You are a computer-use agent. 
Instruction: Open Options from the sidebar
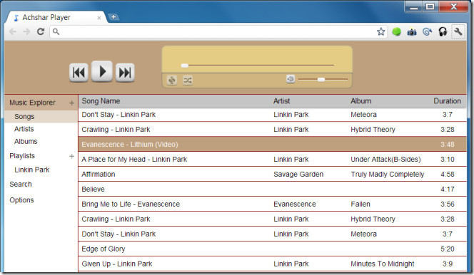click(21, 200)
